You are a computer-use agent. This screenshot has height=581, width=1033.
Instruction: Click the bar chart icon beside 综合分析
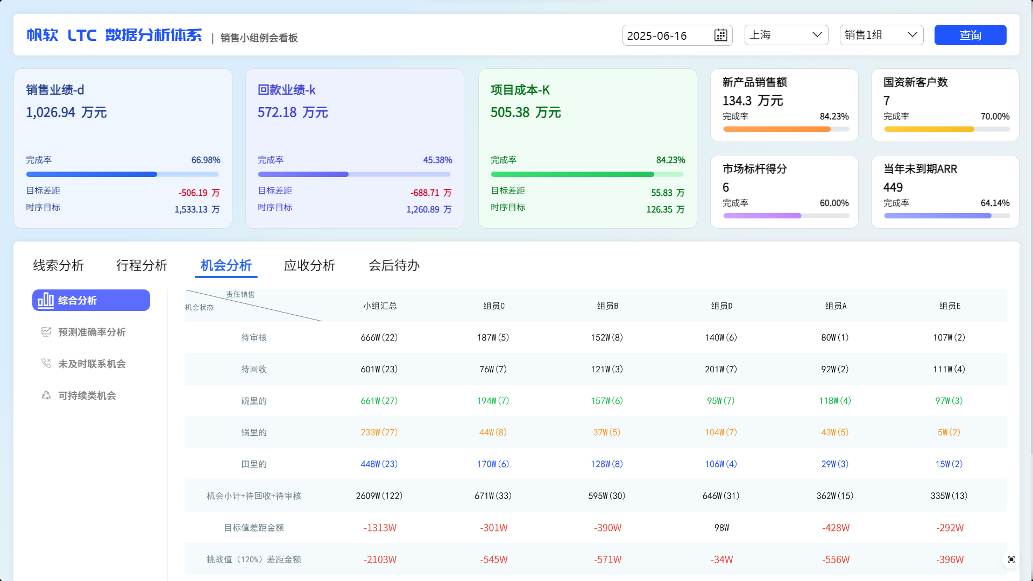coord(46,300)
